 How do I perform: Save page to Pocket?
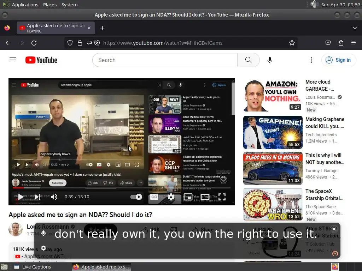pyautogui.click(x=328, y=43)
